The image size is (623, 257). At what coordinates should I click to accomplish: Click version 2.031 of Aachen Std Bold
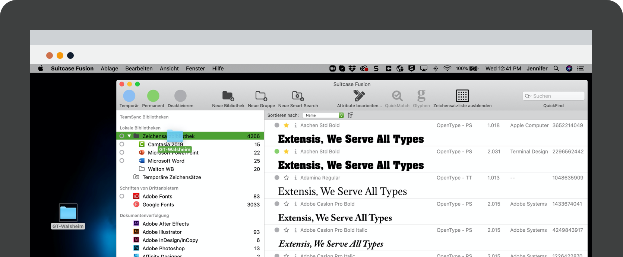point(494,152)
